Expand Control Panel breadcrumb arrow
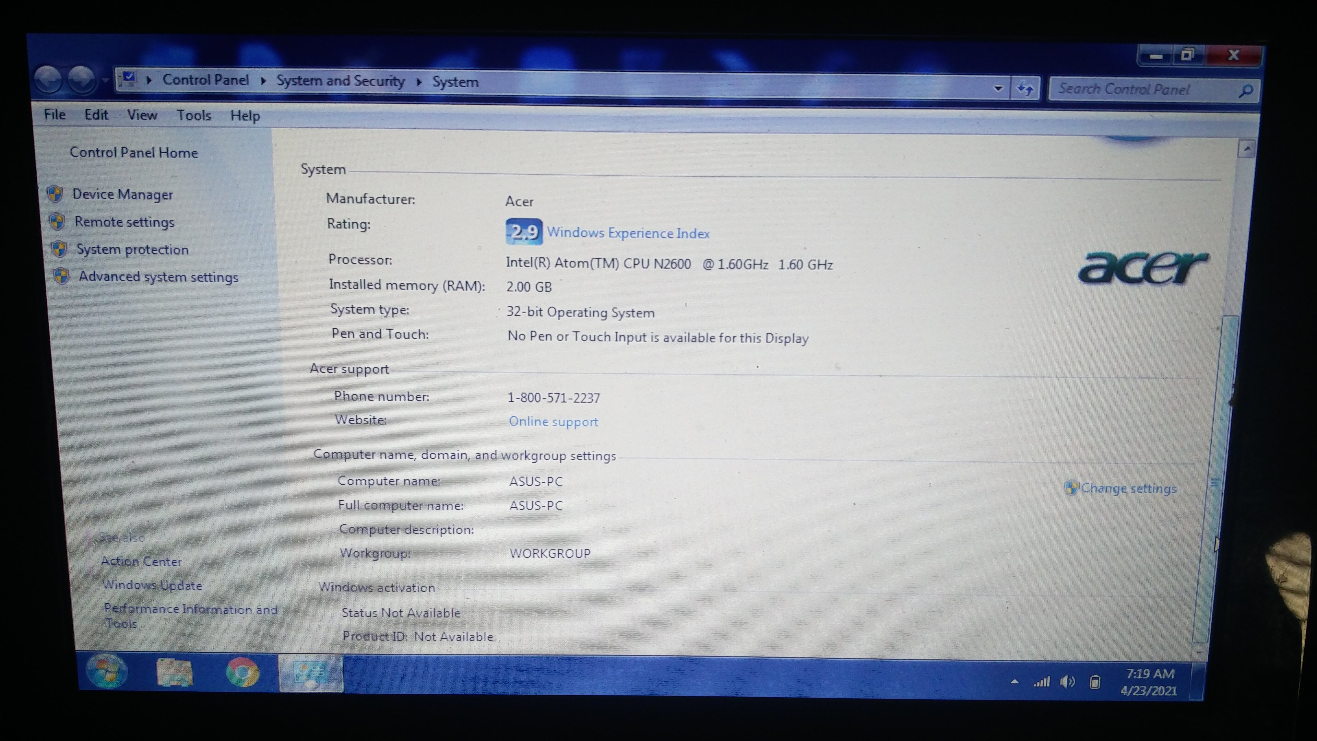 click(263, 81)
